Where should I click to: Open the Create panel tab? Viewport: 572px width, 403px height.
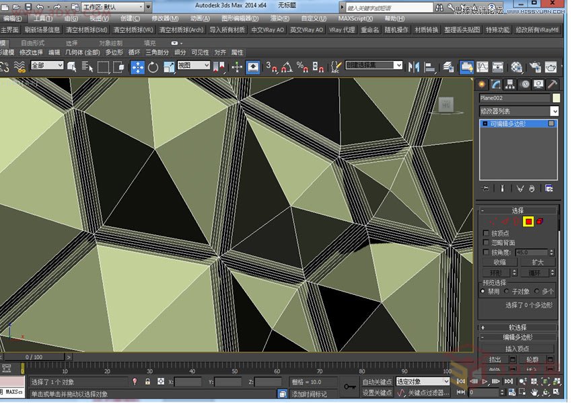(482, 84)
